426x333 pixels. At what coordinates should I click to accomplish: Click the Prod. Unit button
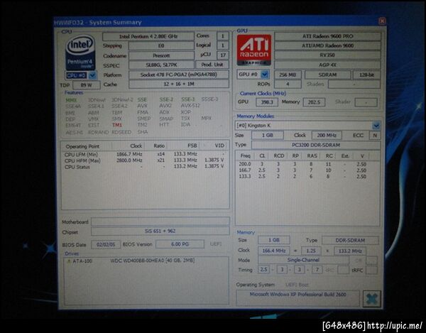212,65
